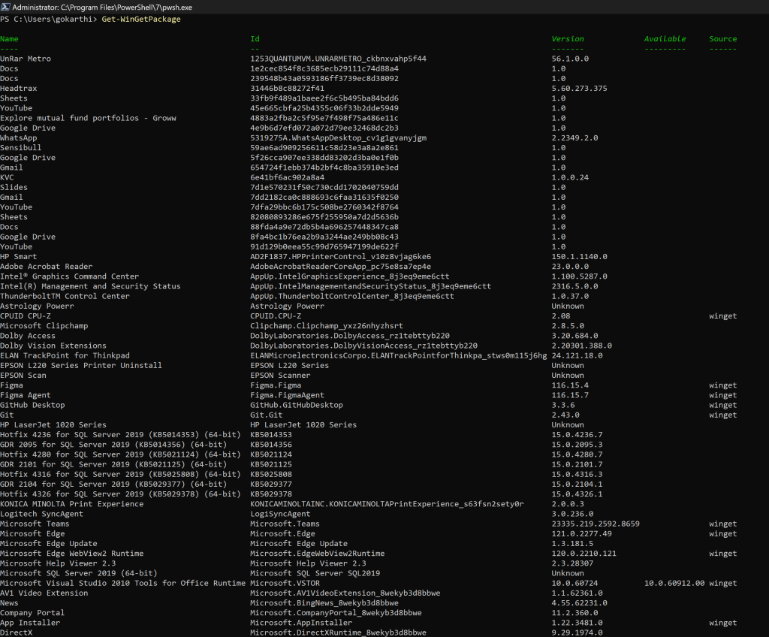Click the Id 'Microsoft.Teams'

285,524
